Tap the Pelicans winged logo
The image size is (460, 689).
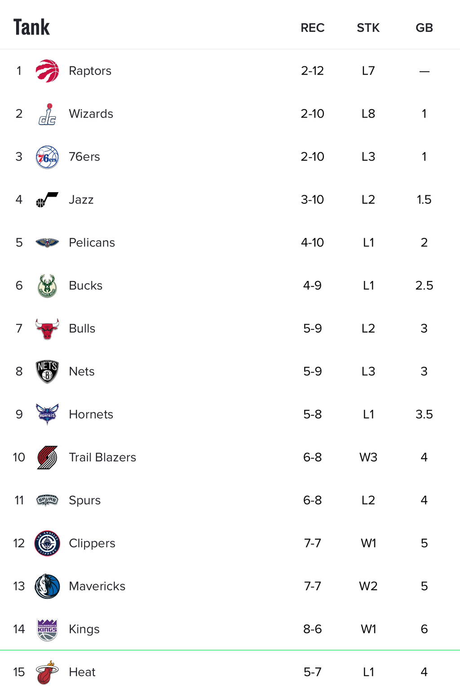47,243
